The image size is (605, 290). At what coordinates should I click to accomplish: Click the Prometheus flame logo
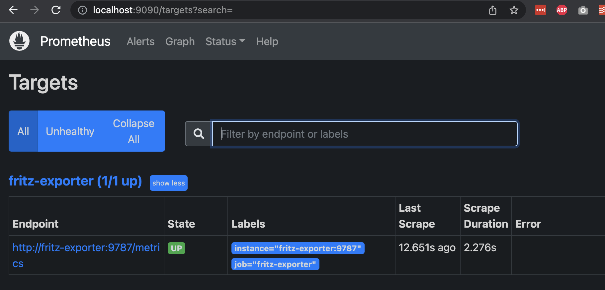(x=20, y=41)
